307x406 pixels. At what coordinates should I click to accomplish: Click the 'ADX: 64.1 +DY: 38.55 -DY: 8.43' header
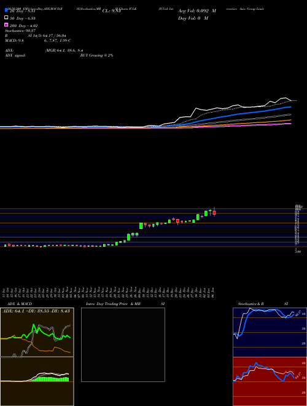(36, 311)
